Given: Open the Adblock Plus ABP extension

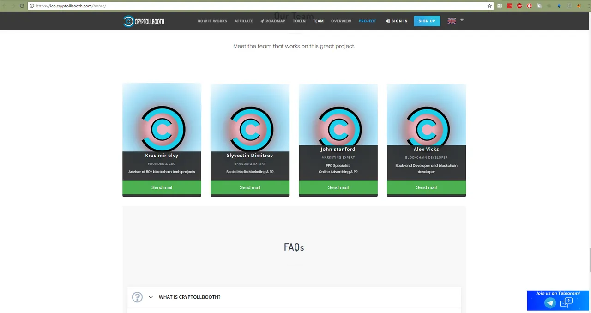Looking at the screenshot, I should [x=519, y=6].
